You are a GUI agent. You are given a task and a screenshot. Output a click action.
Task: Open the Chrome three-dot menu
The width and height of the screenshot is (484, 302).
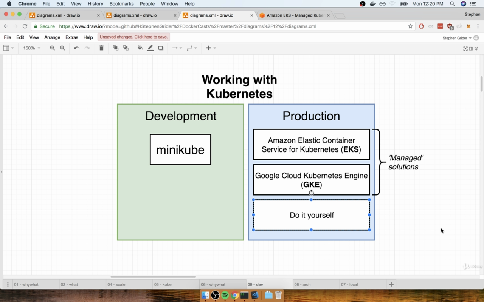pyautogui.click(x=478, y=26)
